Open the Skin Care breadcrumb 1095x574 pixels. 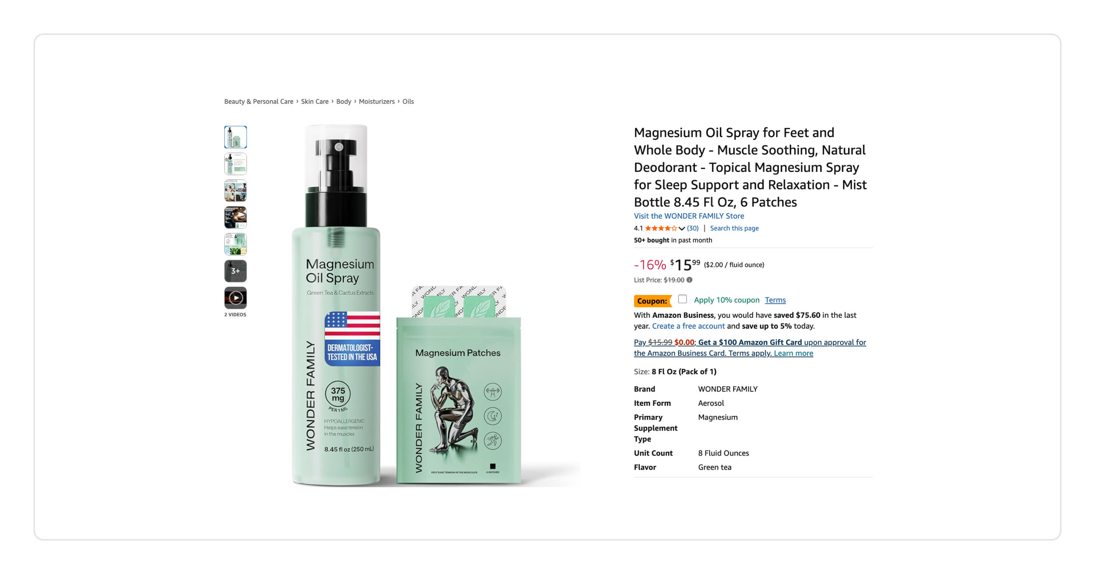click(x=315, y=101)
